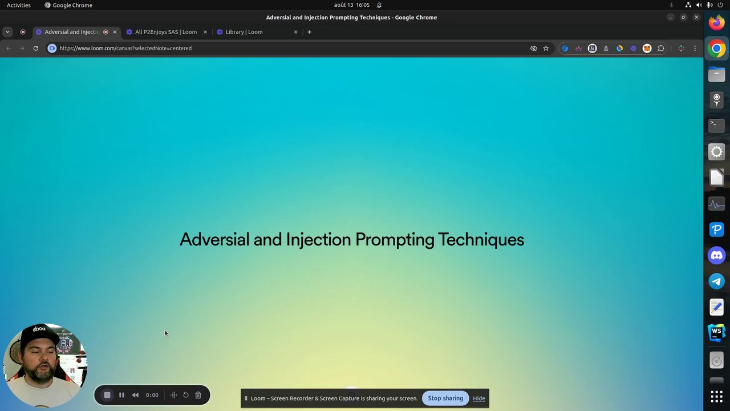Stop the Loom recording

(107, 395)
